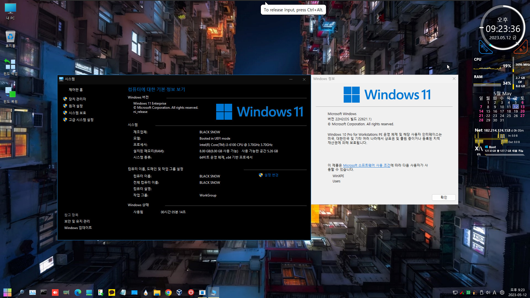Click the Net IP 182.214.124.152 text
This screenshot has width=530, height=298.
[497, 131]
